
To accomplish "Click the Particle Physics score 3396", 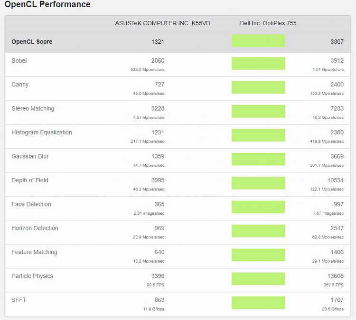I will pos(158,276).
